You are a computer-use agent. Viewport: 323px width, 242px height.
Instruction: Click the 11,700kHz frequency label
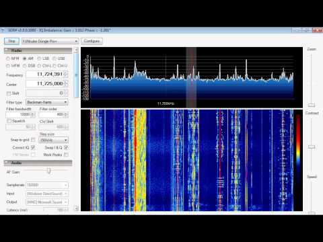166,104
